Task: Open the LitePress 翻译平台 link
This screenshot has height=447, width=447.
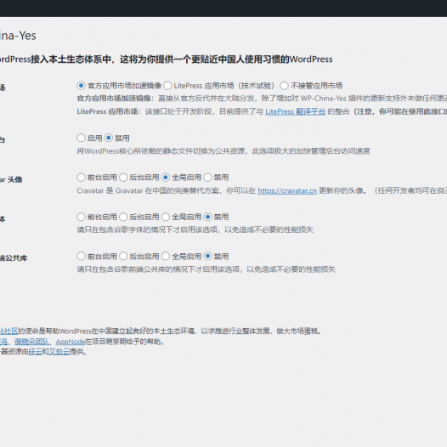Action: coord(296,111)
